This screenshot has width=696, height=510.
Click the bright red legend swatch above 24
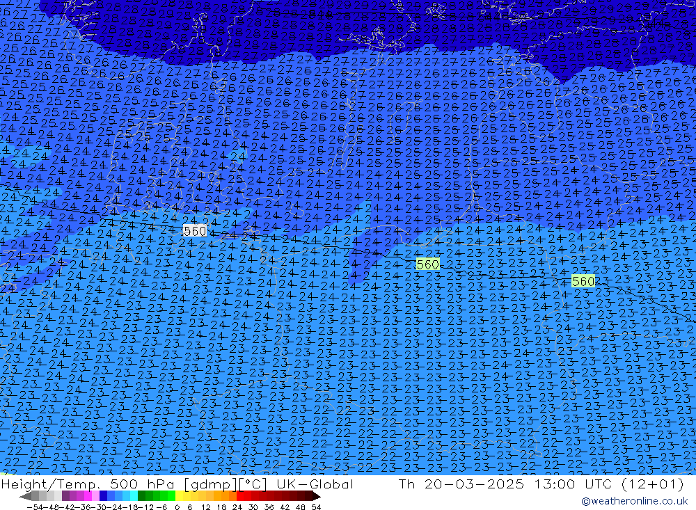click(240, 496)
